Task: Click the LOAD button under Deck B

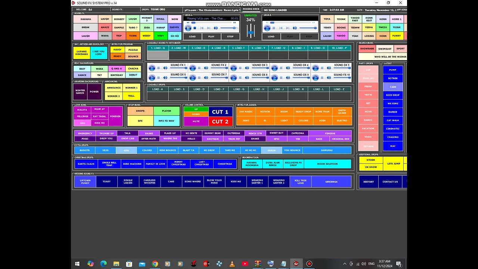Action: click(x=271, y=36)
